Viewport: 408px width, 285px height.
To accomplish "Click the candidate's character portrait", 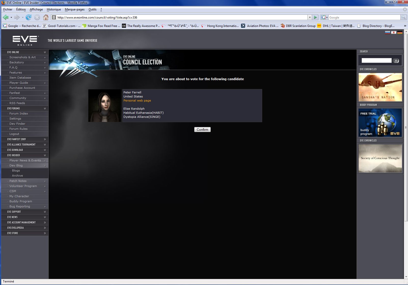I will (x=105, y=106).
